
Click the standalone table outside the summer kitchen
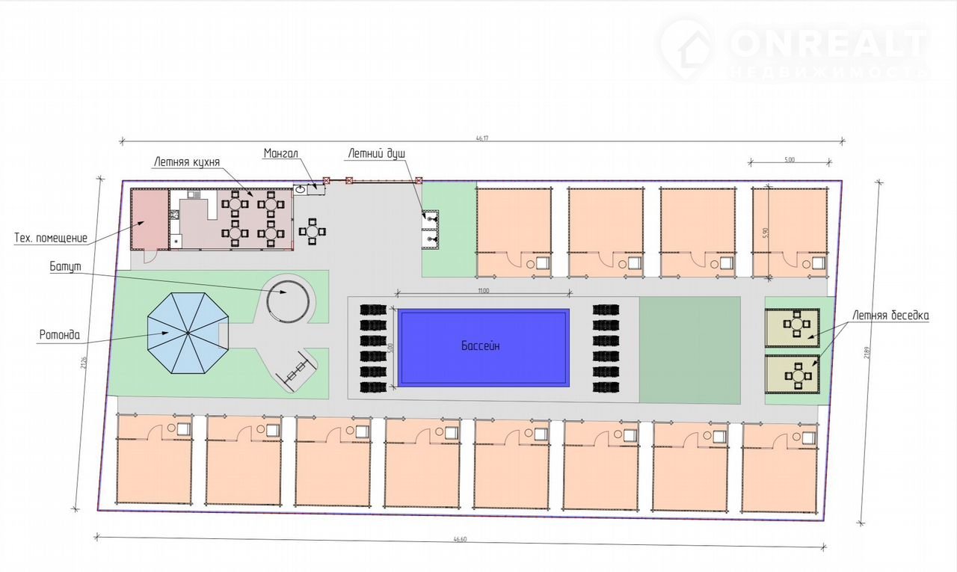click(x=313, y=231)
